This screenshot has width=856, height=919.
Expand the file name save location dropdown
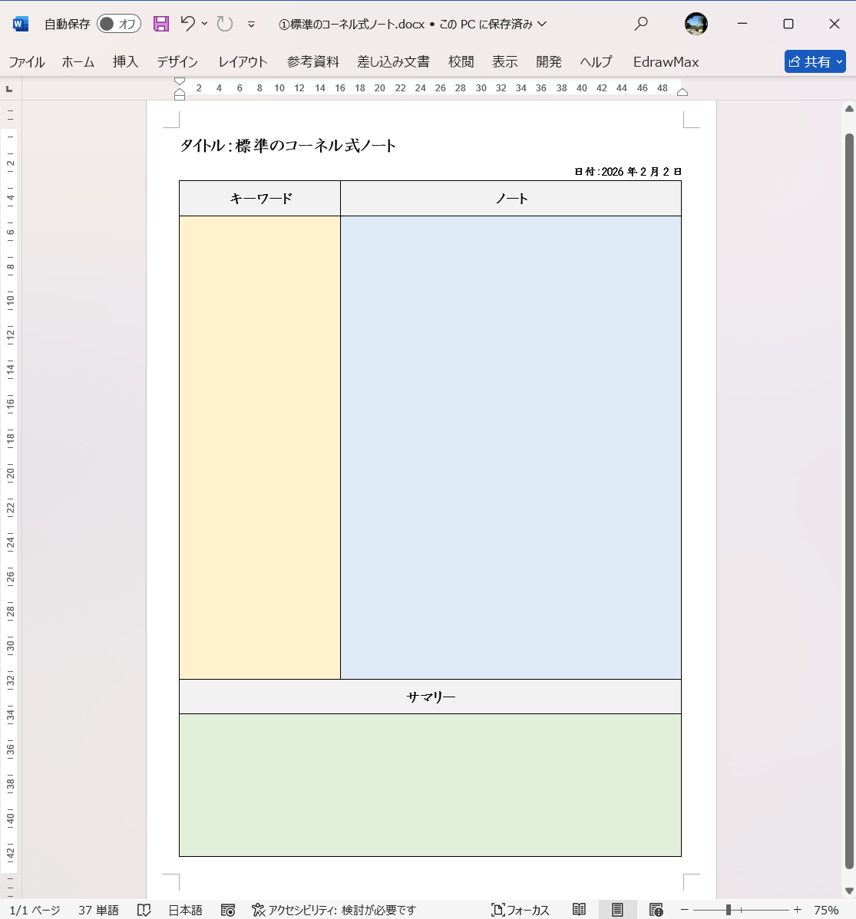click(542, 24)
